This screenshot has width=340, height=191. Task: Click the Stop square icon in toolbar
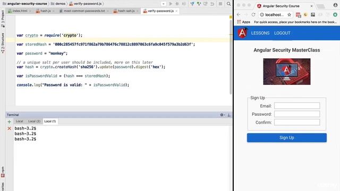tap(220, 4)
